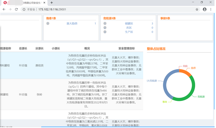Viewport: 216px width, 128px height.
Task: Click numbered badge 1 beside 储罐区
Action: point(105,23)
